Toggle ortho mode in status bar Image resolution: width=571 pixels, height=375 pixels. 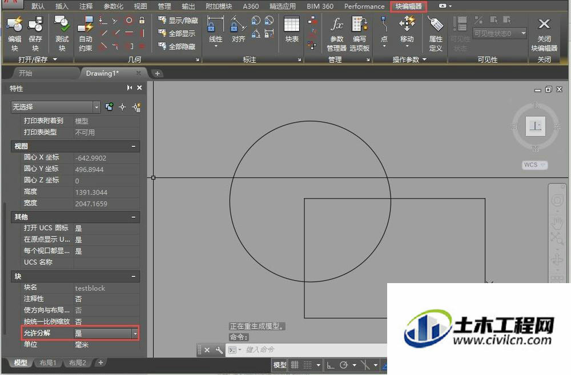(x=330, y=365)
